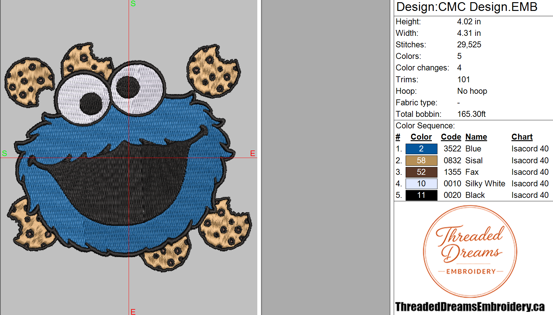
Task: Click the green S marker on left
Action: [x=4, y=153]
